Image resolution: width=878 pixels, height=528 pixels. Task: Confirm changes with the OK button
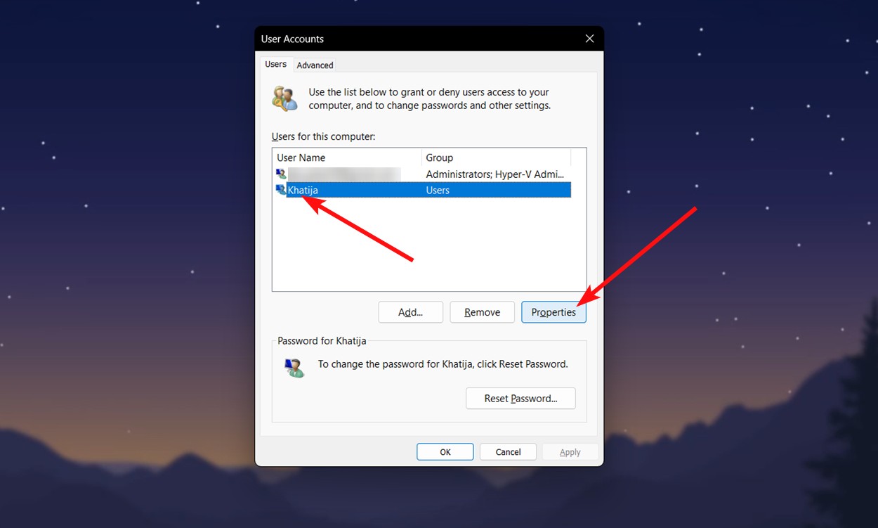pyautogui.click(x=445, y=451)
